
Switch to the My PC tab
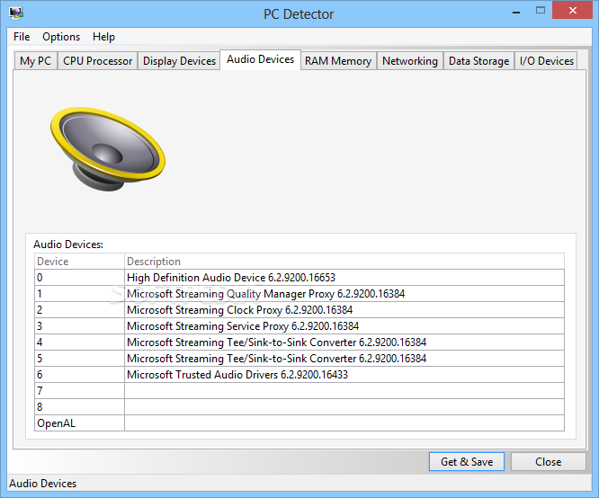pyautogui.click(x=36, y=61)
